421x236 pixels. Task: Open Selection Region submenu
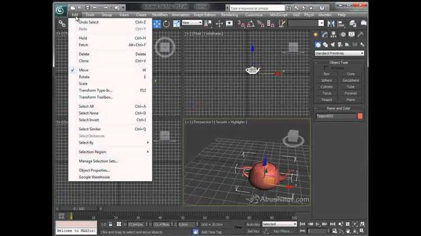[110, 152]
